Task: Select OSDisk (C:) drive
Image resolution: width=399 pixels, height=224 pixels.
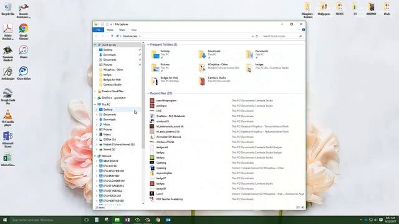Action: [x=110, y=139]
